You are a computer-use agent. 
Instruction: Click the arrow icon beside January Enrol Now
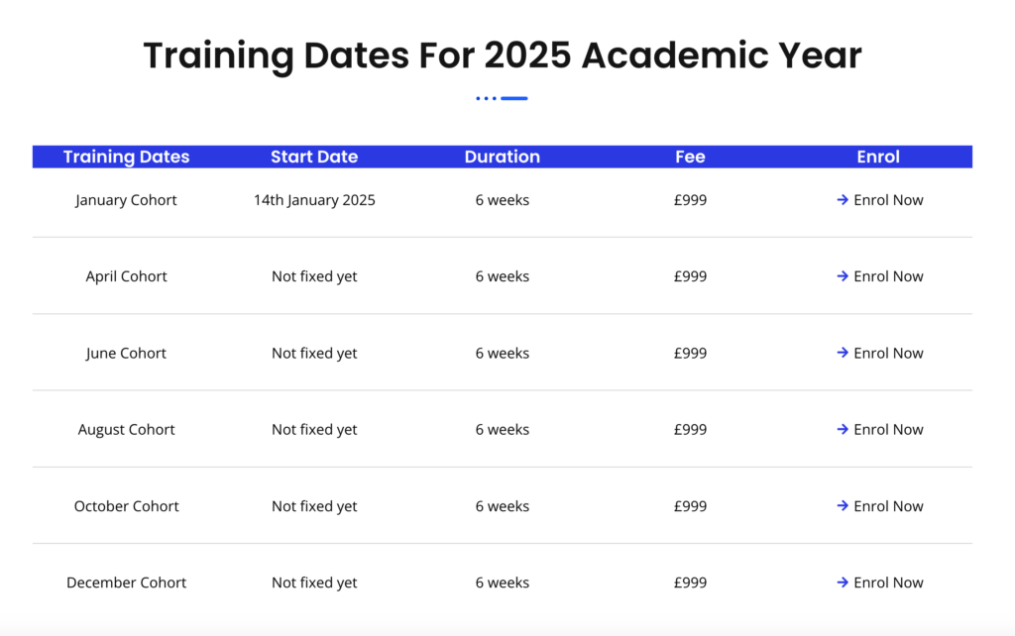click(843, 200)
